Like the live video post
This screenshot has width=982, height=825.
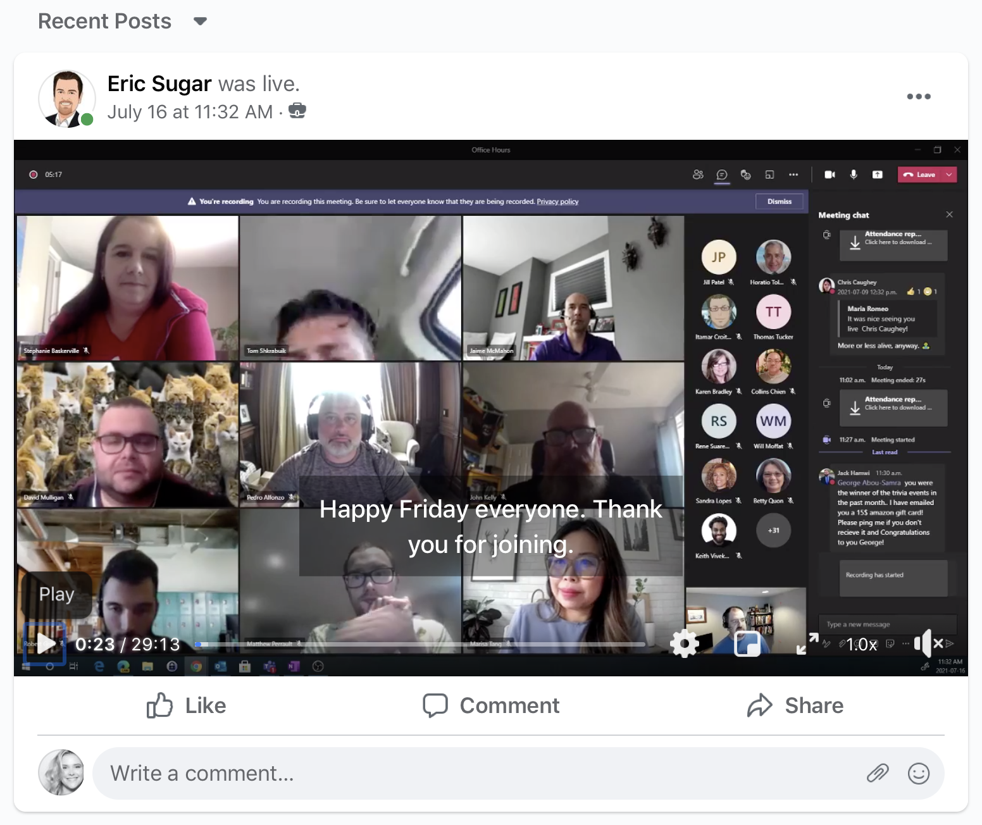(186, 705)
